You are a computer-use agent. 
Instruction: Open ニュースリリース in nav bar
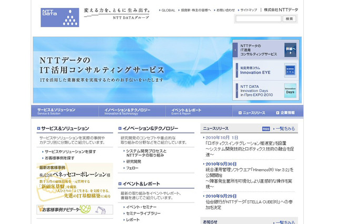[252, 113]
